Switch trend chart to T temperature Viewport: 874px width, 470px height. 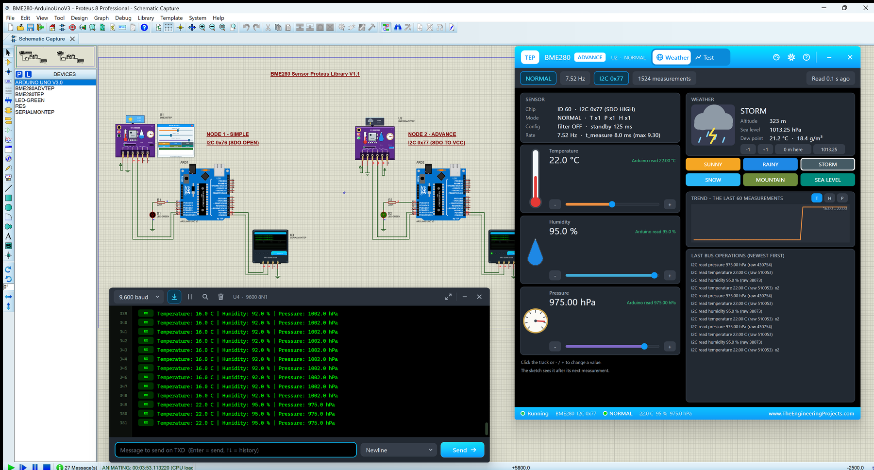pyautogui.click(x=817, y=198)
